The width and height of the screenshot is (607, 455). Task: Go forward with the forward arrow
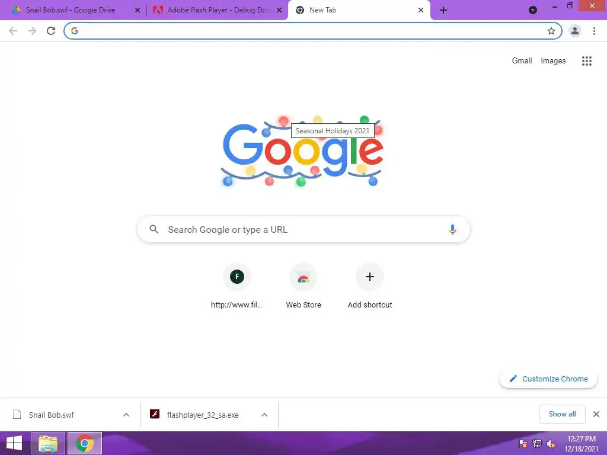click(32, 31)
